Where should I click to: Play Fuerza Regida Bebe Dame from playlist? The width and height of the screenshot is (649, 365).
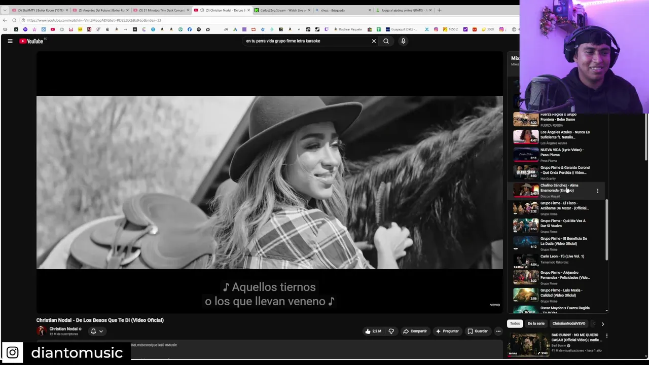(558, 120)
